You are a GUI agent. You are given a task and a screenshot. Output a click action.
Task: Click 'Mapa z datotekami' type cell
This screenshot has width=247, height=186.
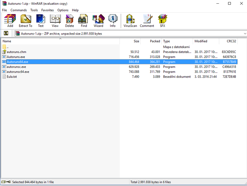click(x=177, y=47)
